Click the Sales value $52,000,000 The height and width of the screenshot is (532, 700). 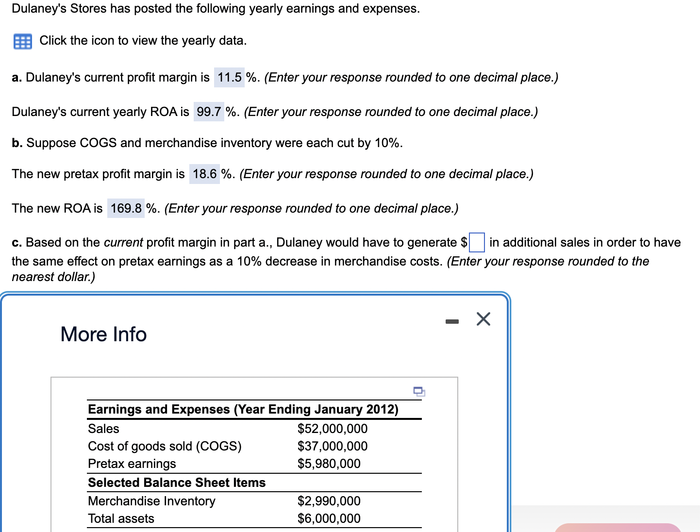pos(333,429)
